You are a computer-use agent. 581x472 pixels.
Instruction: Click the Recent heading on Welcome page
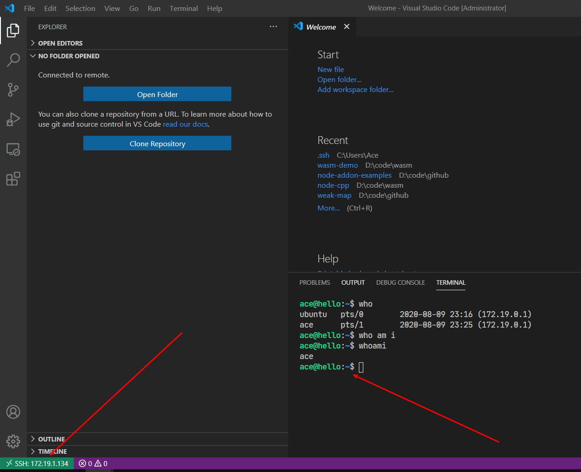[333, 140]
